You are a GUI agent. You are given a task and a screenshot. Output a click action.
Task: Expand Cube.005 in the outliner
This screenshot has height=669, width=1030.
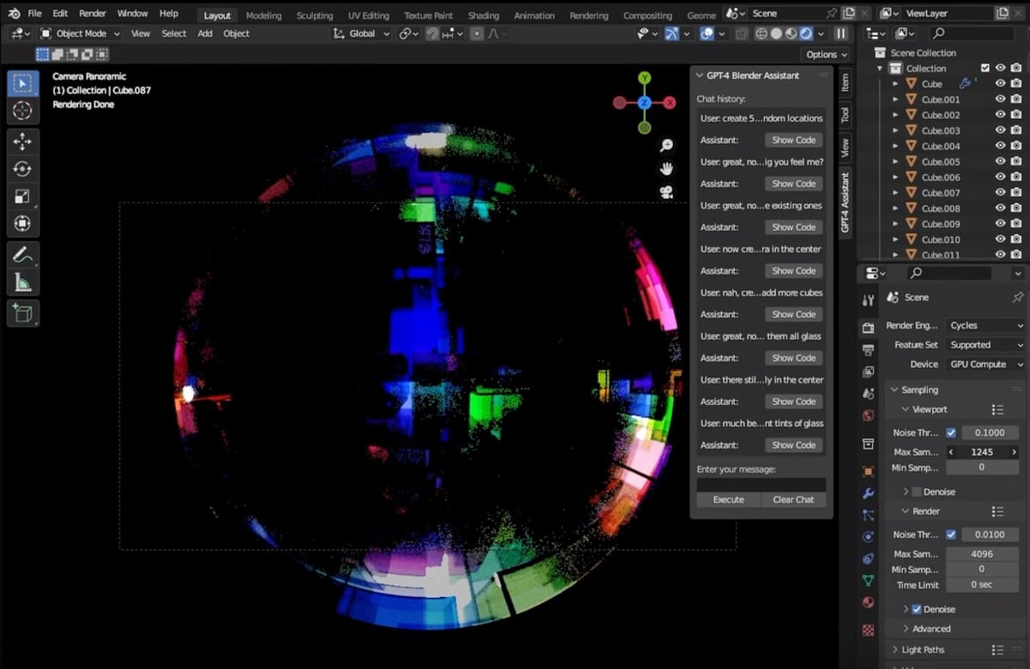point(895,162)
